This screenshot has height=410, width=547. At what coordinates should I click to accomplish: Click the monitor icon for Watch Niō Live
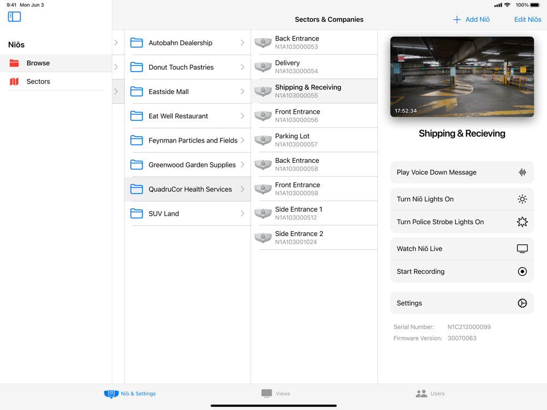point(522,249)
